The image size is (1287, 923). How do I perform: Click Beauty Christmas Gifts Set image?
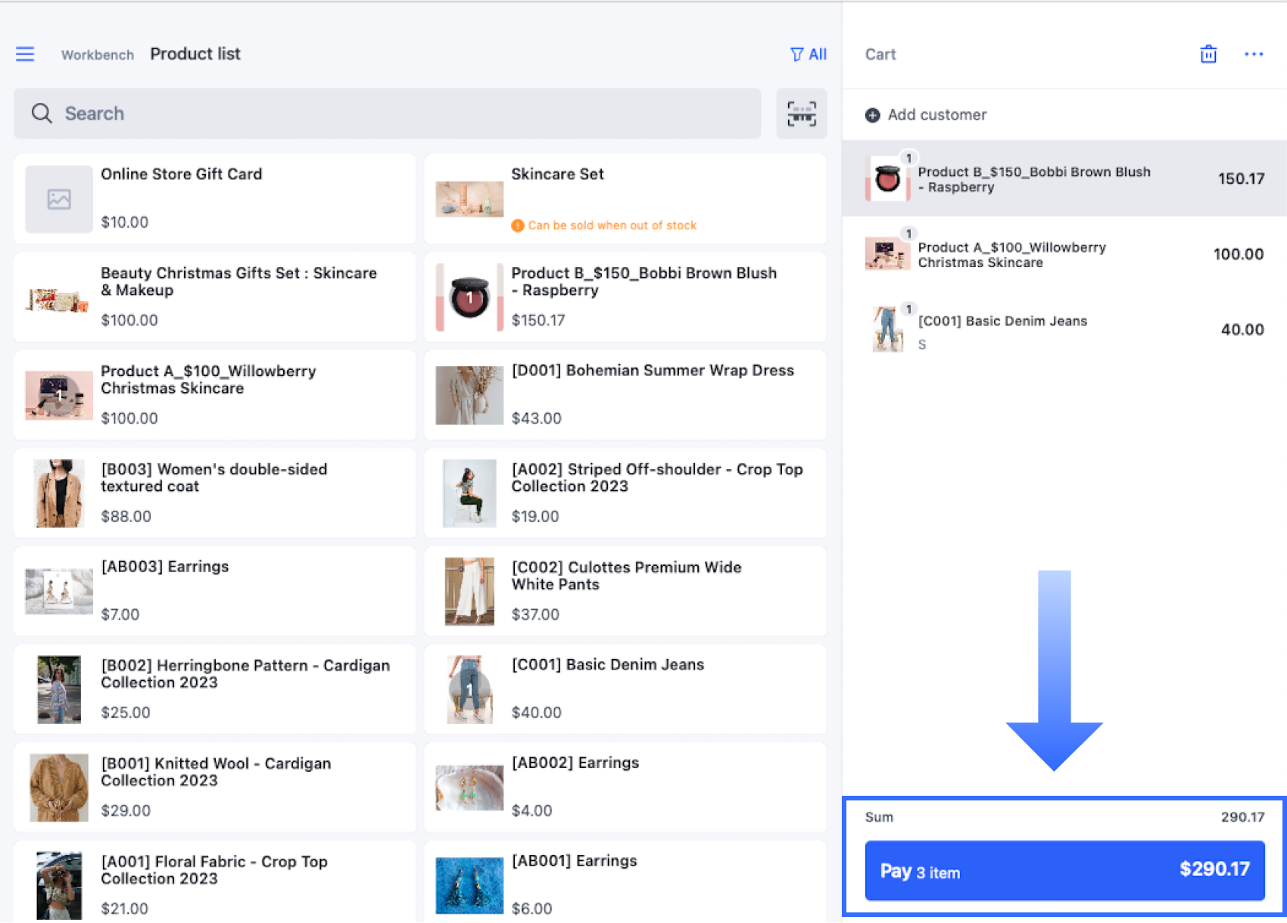(59, 300)
